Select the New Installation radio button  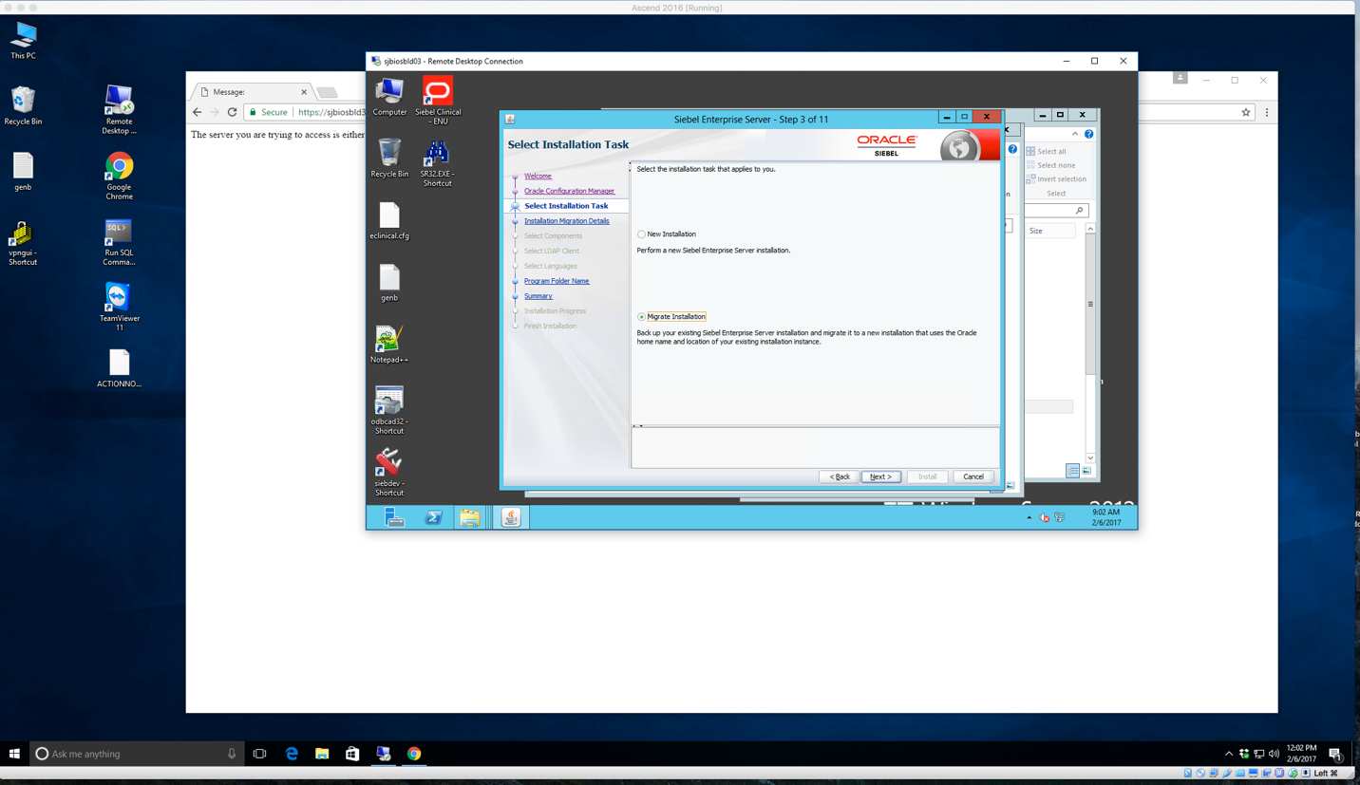[642, 234]
